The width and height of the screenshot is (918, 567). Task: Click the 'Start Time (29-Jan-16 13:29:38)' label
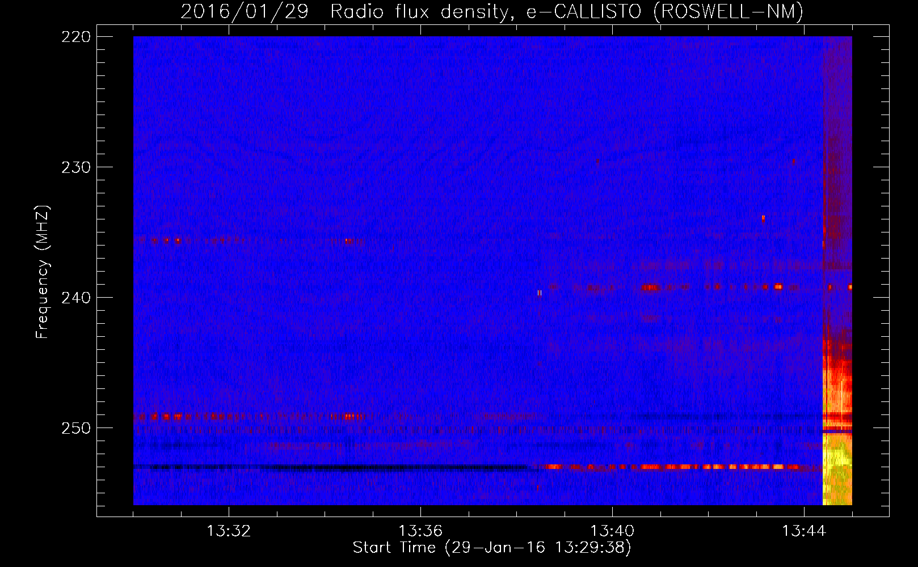tap(492, 548)
